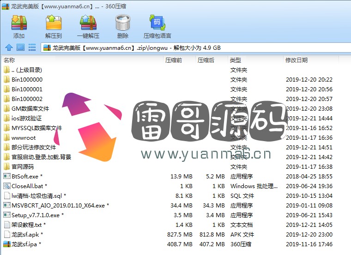Click the 2018-04-25 18:55 date cell

click(309, 177)
